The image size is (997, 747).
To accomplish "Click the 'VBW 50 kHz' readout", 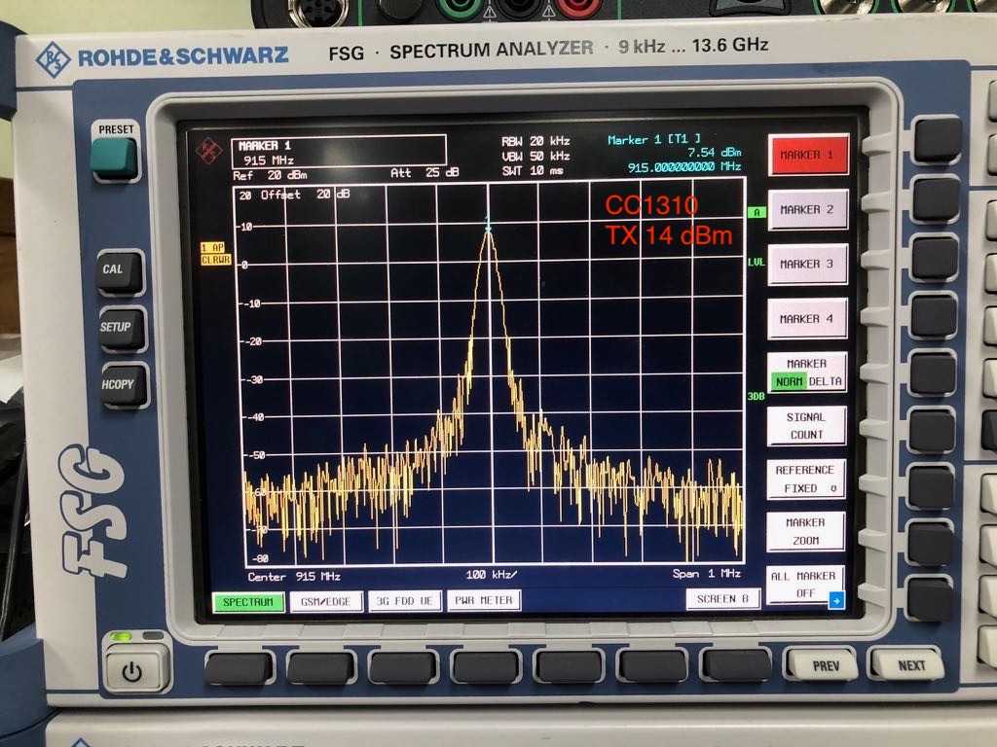I will click(x=535, y=156).
